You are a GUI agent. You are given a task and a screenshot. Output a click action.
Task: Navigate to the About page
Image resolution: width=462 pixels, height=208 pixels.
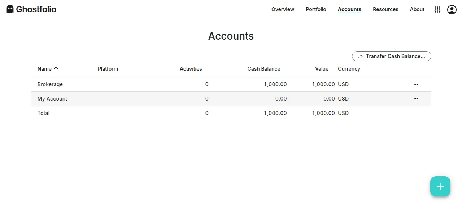pos(417,9)
